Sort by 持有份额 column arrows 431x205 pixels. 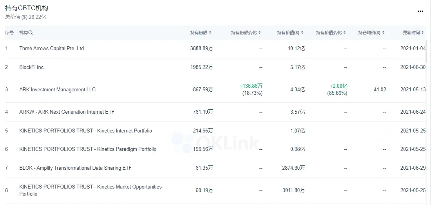210,33
